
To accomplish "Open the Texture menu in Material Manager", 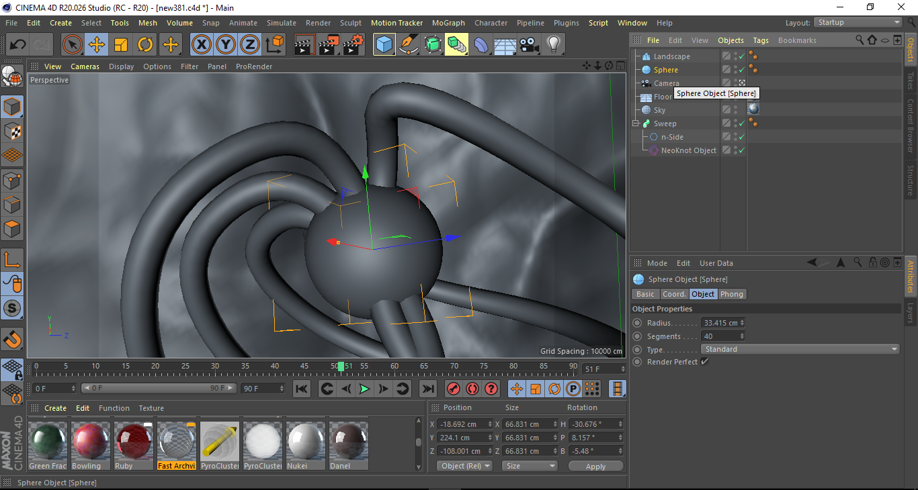I will (x=151, y=408).
